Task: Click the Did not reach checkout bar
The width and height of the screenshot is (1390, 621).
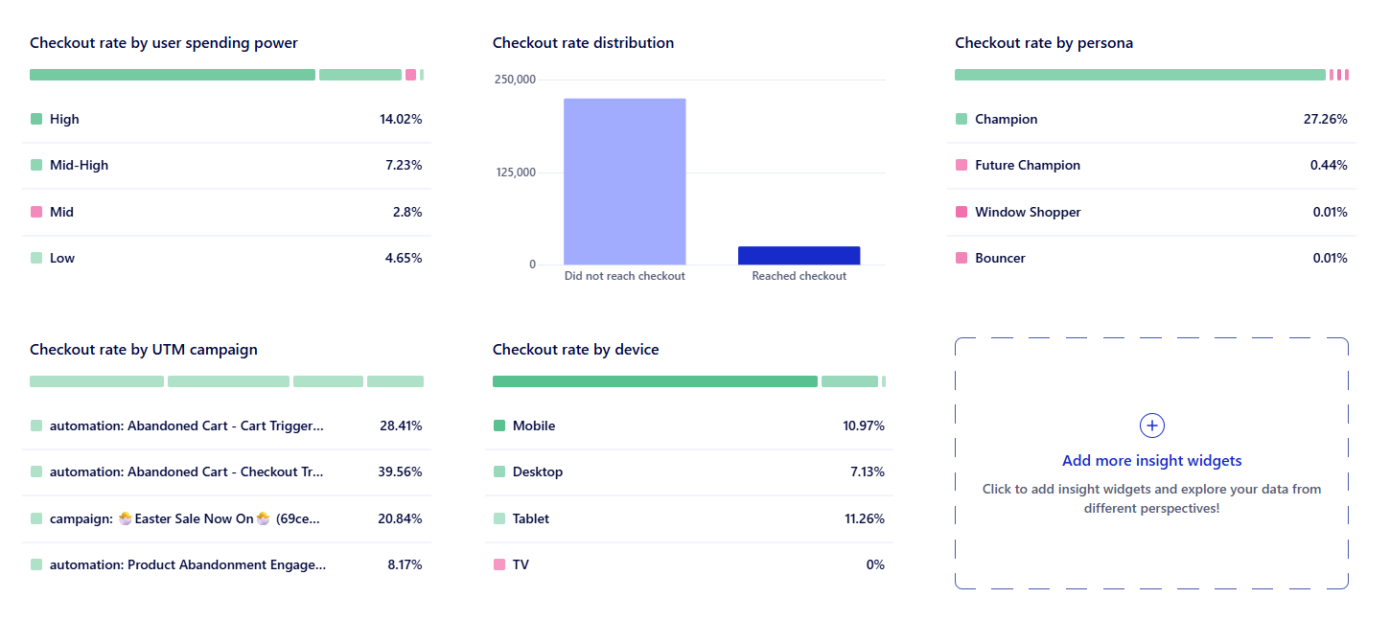Action: coord(625,180)
